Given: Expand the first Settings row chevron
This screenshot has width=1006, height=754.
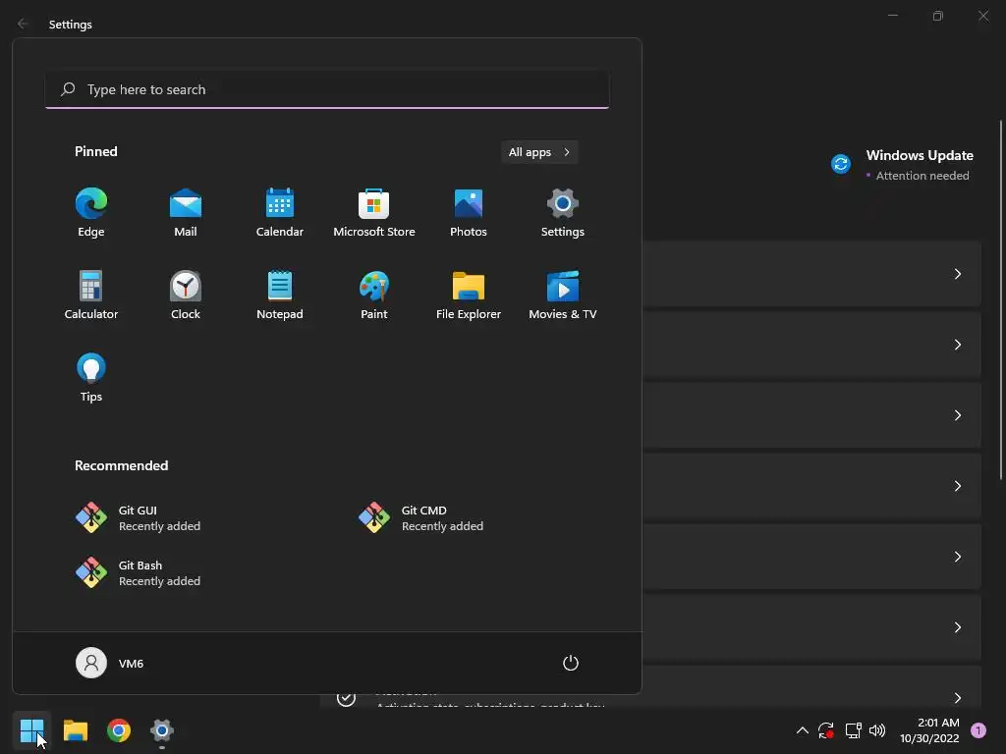Looking at the screenshot, I should coord(957,274).
